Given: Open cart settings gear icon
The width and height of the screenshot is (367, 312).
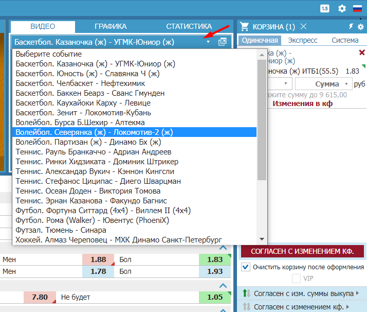Looking at the screenshot, I should pos(361,27).
